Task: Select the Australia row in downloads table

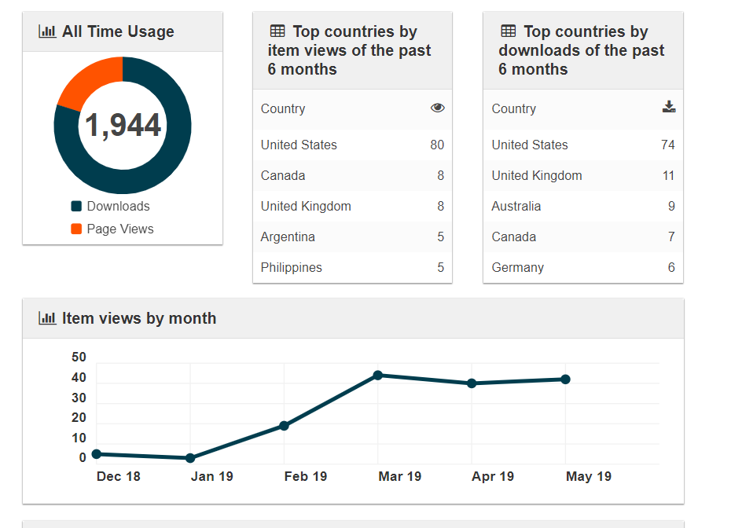Action: 582,206
